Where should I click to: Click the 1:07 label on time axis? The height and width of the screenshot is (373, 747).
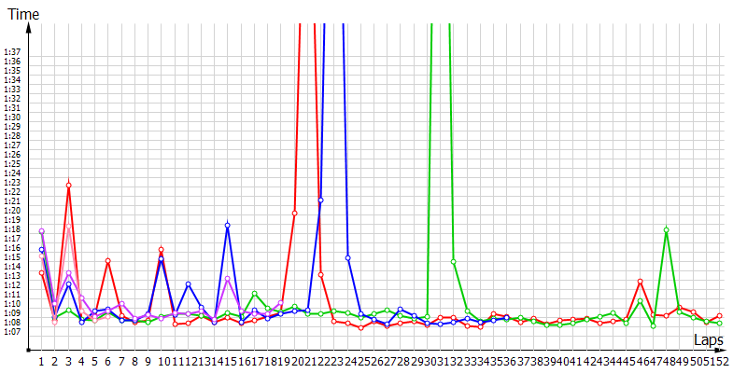click(12, 331)
